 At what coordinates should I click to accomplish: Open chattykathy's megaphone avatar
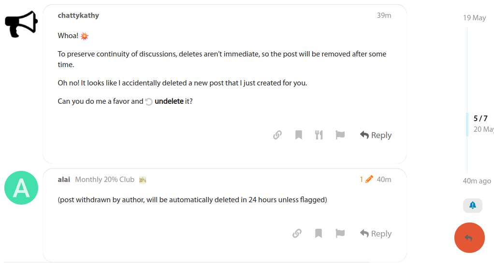tap(21, 24)
